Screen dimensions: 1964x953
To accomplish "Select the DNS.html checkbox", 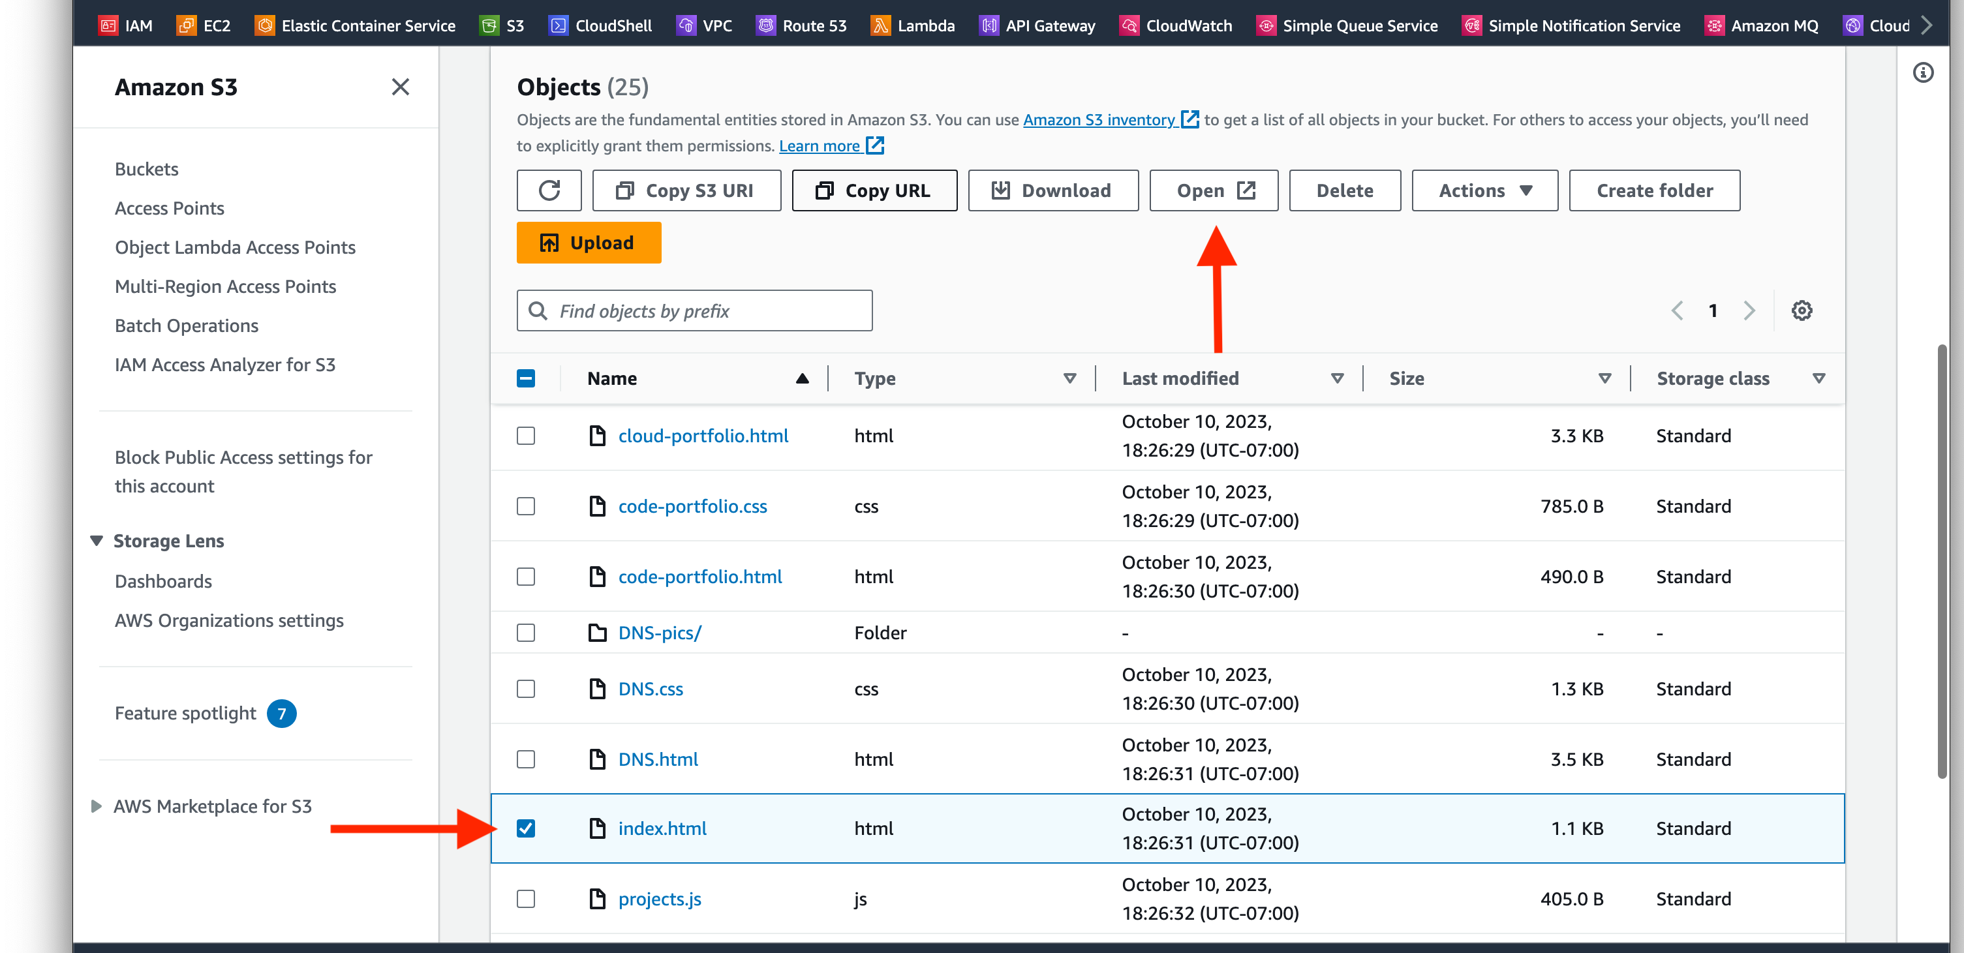I will (x=526, y=759).
